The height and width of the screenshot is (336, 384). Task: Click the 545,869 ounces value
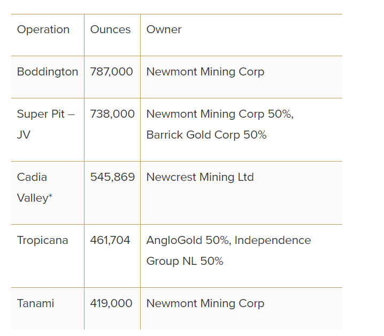112,177
